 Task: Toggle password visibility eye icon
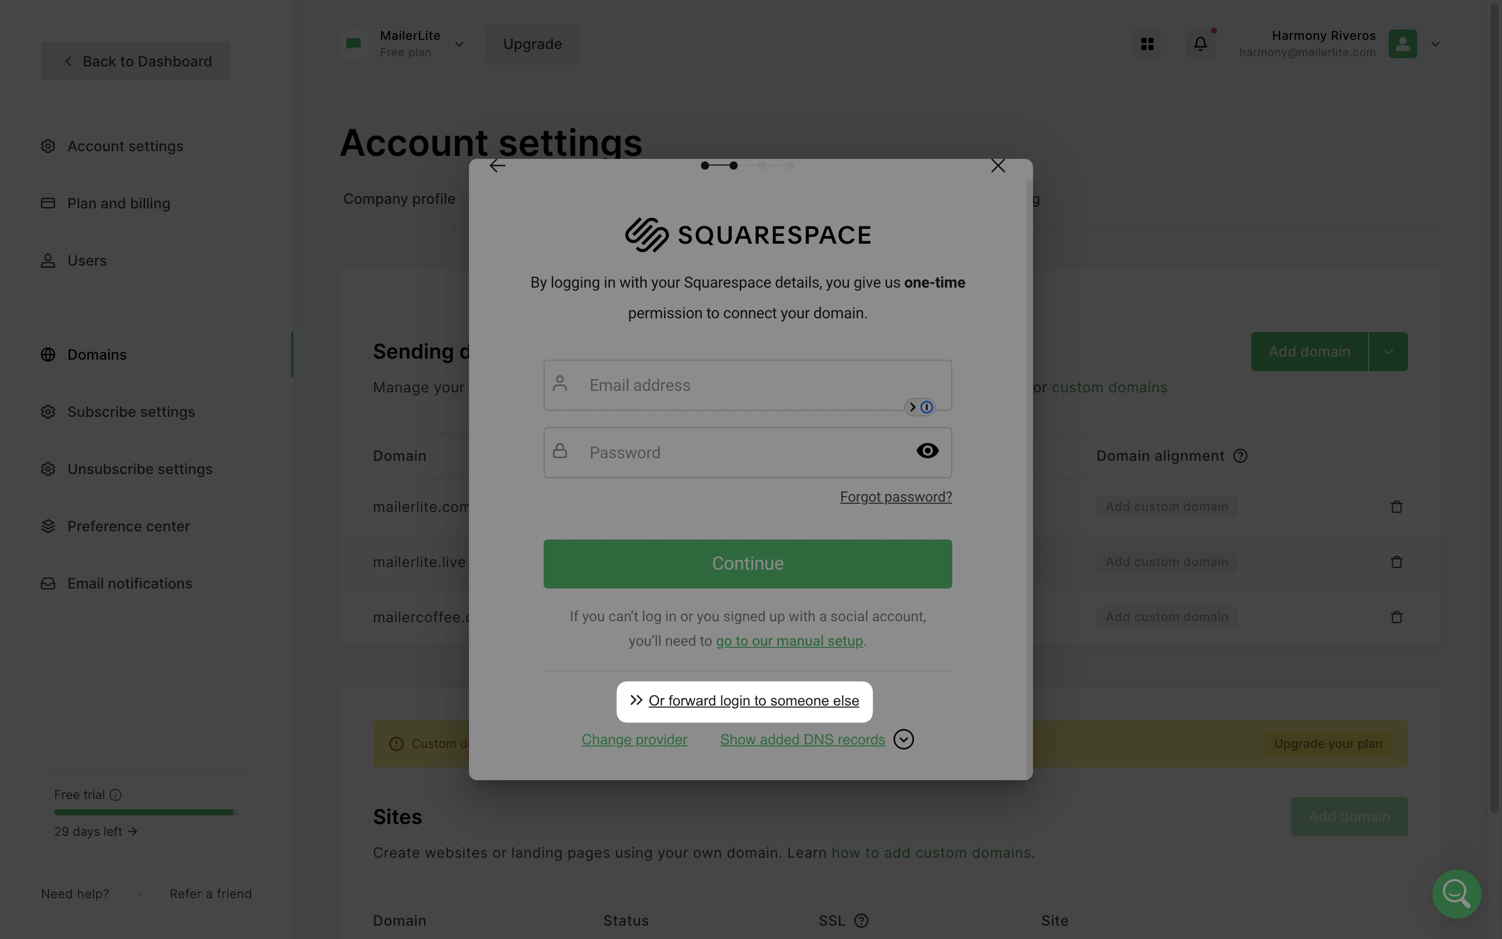coord(927,451)
